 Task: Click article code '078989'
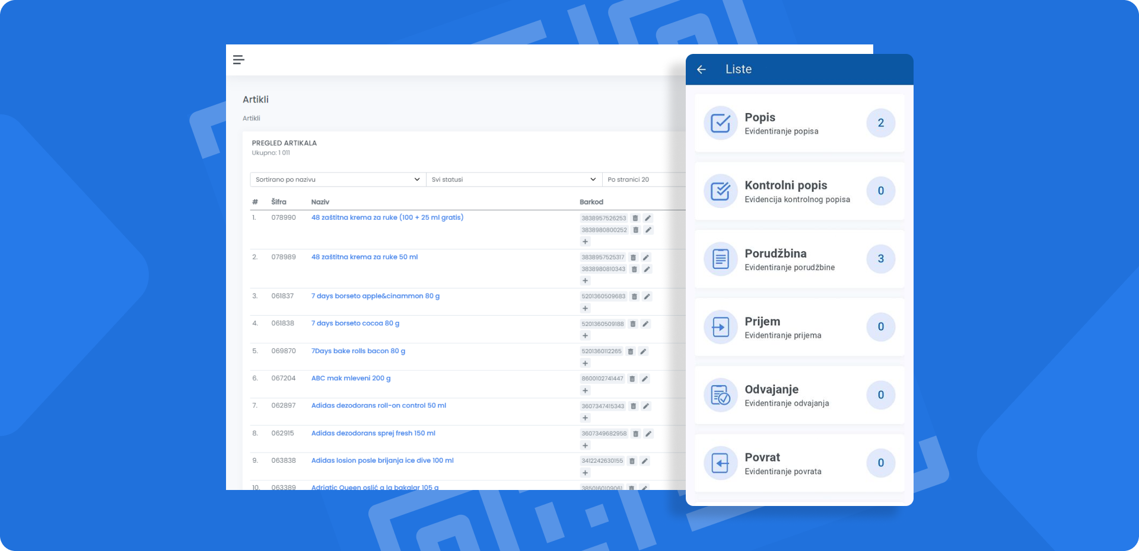click(x=284, y=257)
